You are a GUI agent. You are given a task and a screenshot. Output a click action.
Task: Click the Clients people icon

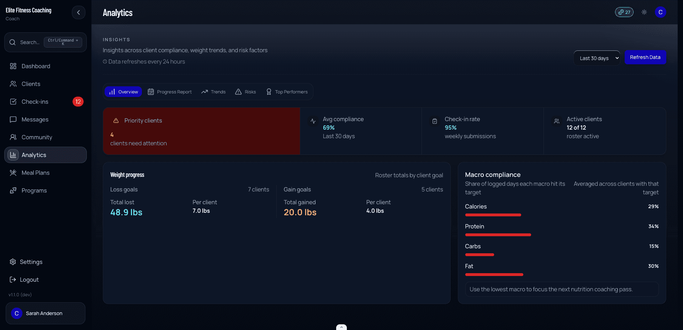(x=13, y=84)
